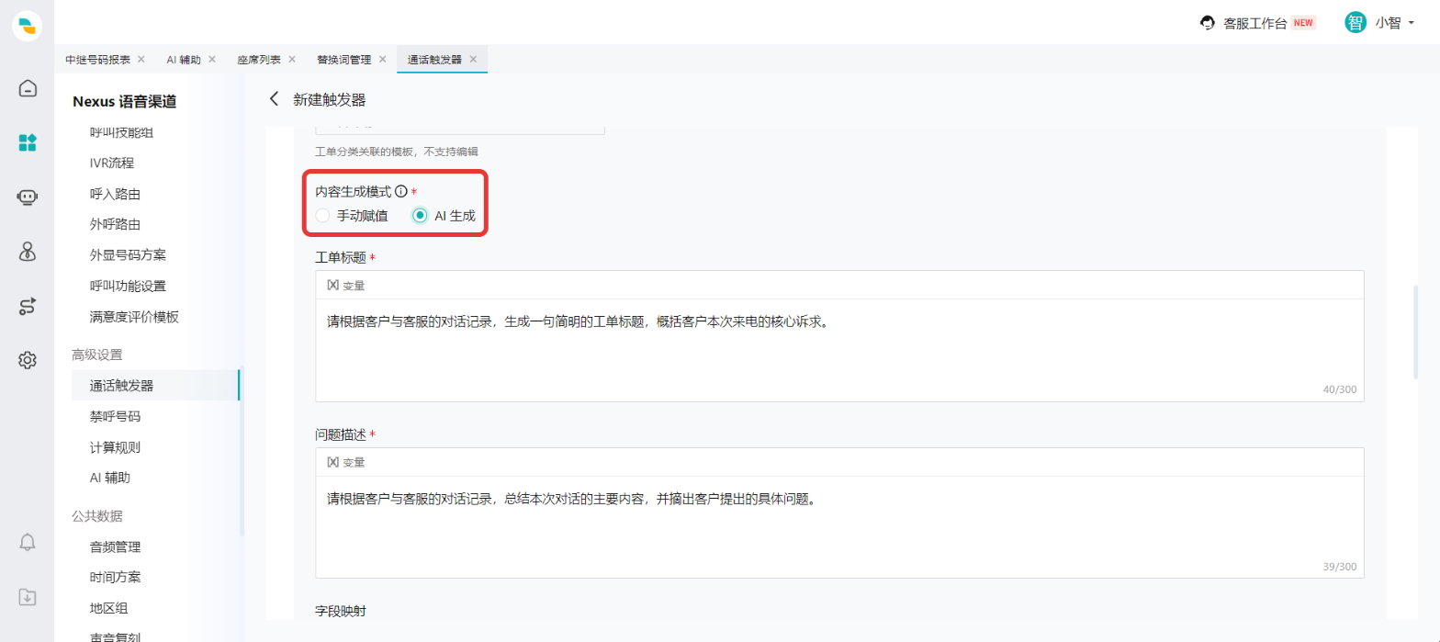Open the download folder icon in left rail

[x=28, y=597]
